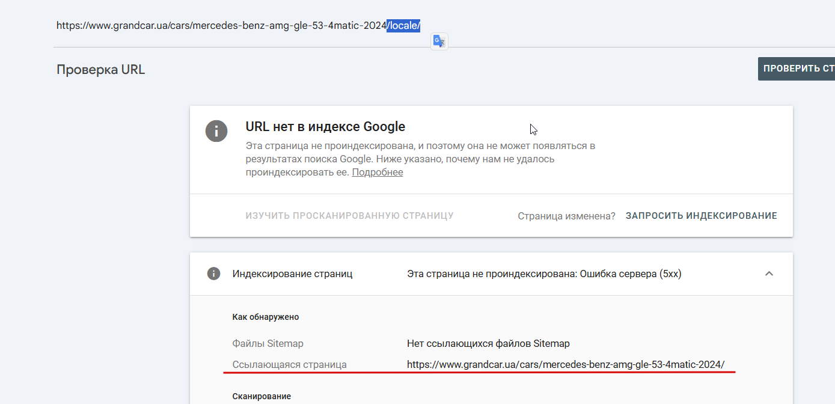Image resolution: width=835 pixels, height=404 pixels.
Task: Collapse the 'Индексирование страниц' section chevron
Action: [x=769, y=274]
